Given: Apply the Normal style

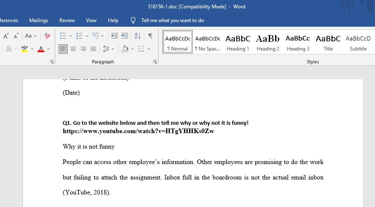Looking at the screenshot, I should coord(177,42).
